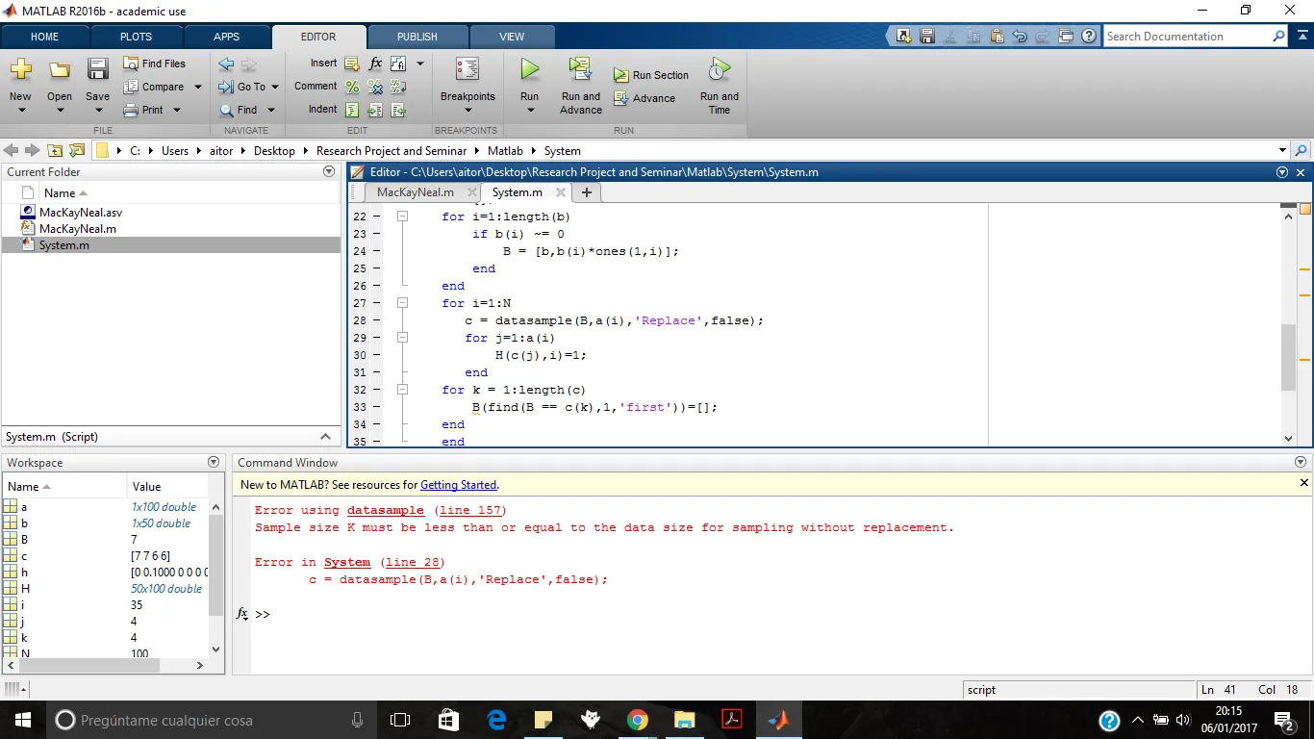Toggle breakpoint at line 28
Image resolution: width=1314 pixels, height=739 pixels.
tap(376, 320)
